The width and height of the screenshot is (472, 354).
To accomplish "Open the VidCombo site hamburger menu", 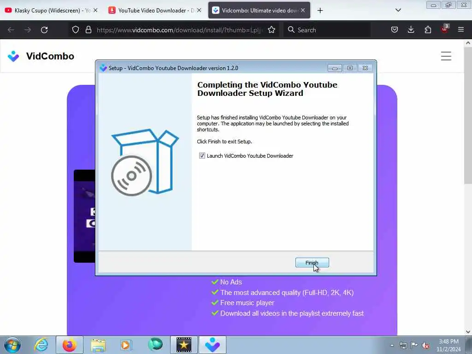I will point(446,56).
